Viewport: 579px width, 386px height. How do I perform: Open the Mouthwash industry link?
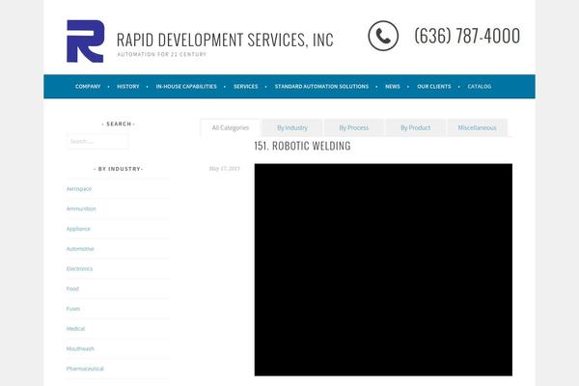coord(80,348)
